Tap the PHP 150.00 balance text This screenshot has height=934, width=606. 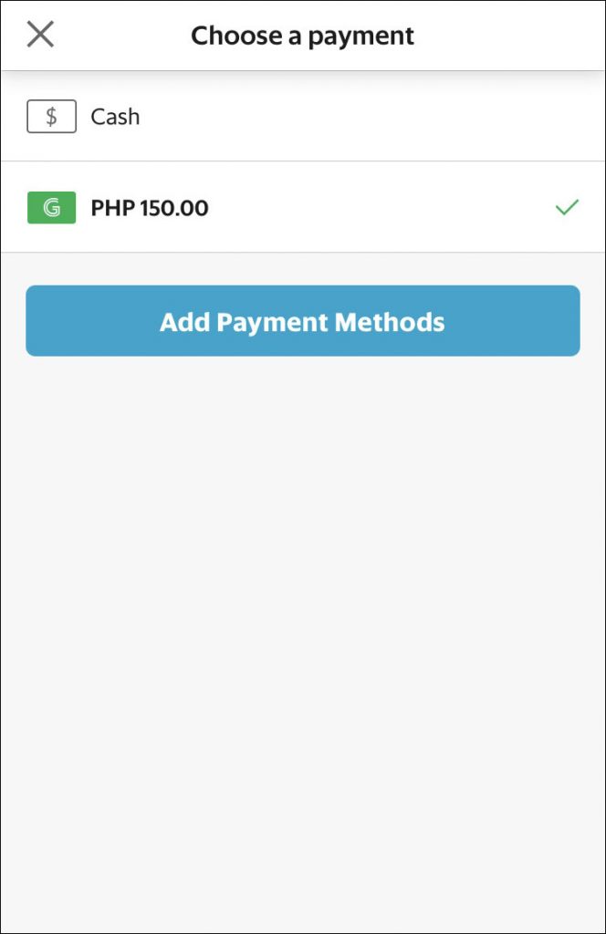151,207
